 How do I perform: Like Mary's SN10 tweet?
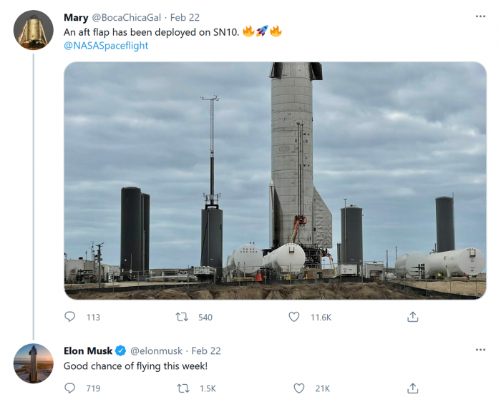point(294,317)
